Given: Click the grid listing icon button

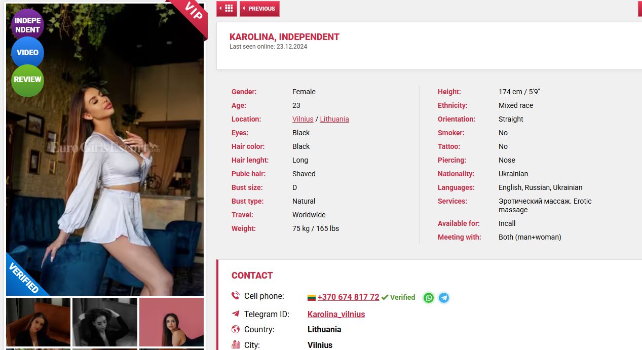Looking at the screenshot, I should (226, 9).
